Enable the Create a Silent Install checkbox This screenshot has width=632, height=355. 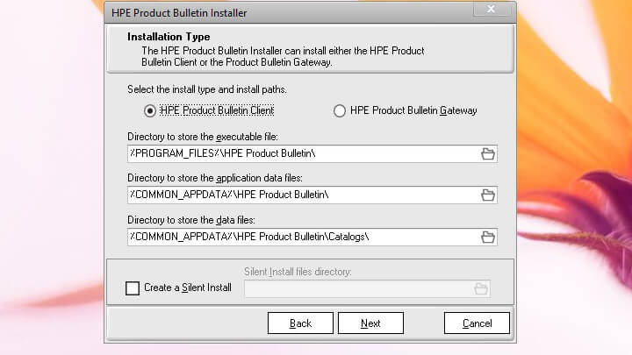pos(133,288)
